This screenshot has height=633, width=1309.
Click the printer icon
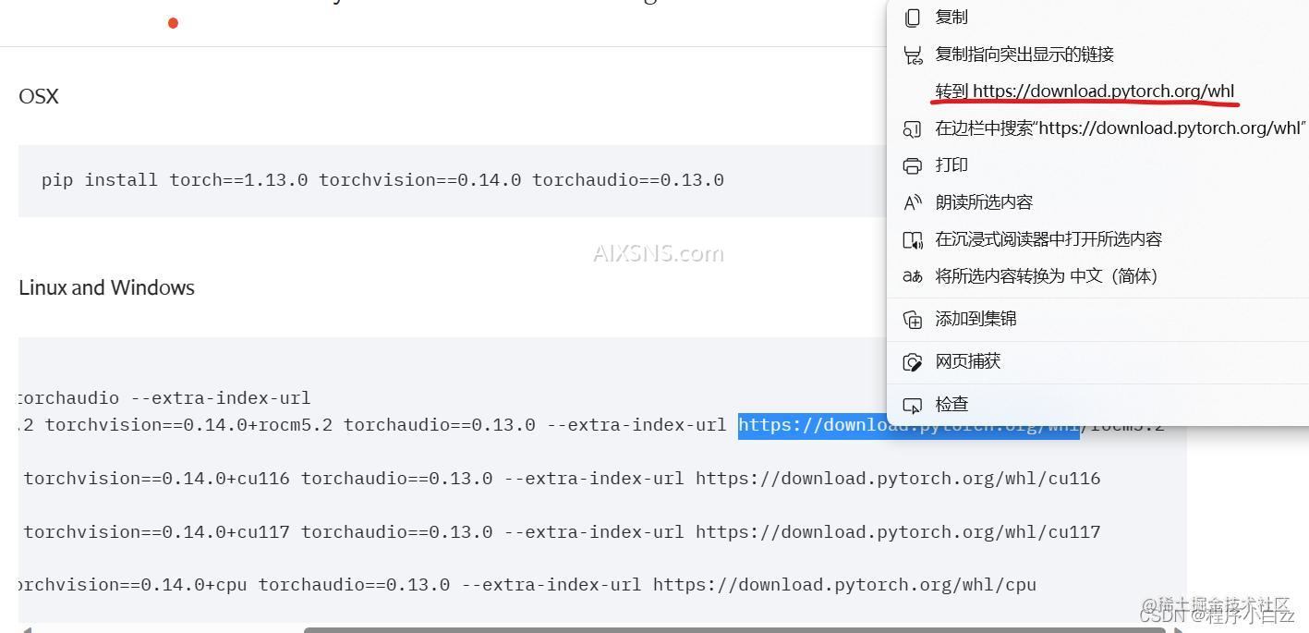coord(913,165)
